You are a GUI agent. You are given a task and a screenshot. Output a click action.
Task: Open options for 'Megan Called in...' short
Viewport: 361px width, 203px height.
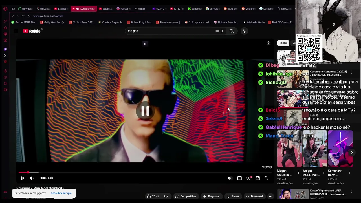(298, 172)
